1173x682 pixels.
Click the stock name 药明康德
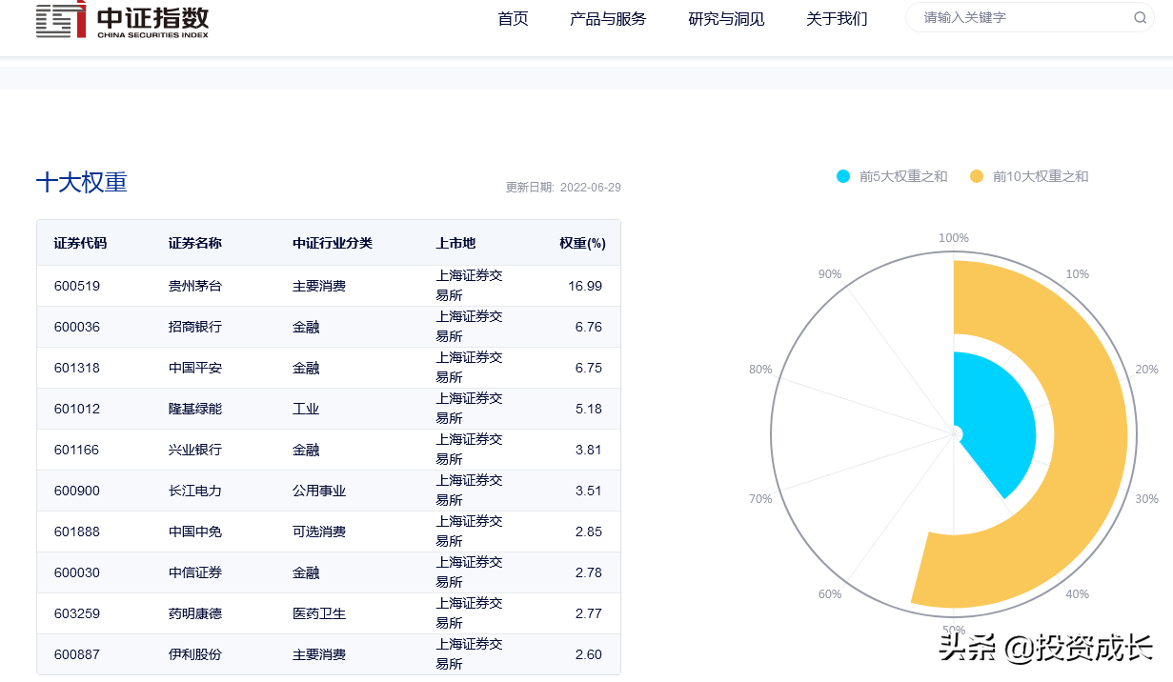(194, 613)
